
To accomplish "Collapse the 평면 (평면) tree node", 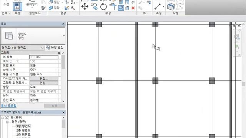I will (7, 122).
